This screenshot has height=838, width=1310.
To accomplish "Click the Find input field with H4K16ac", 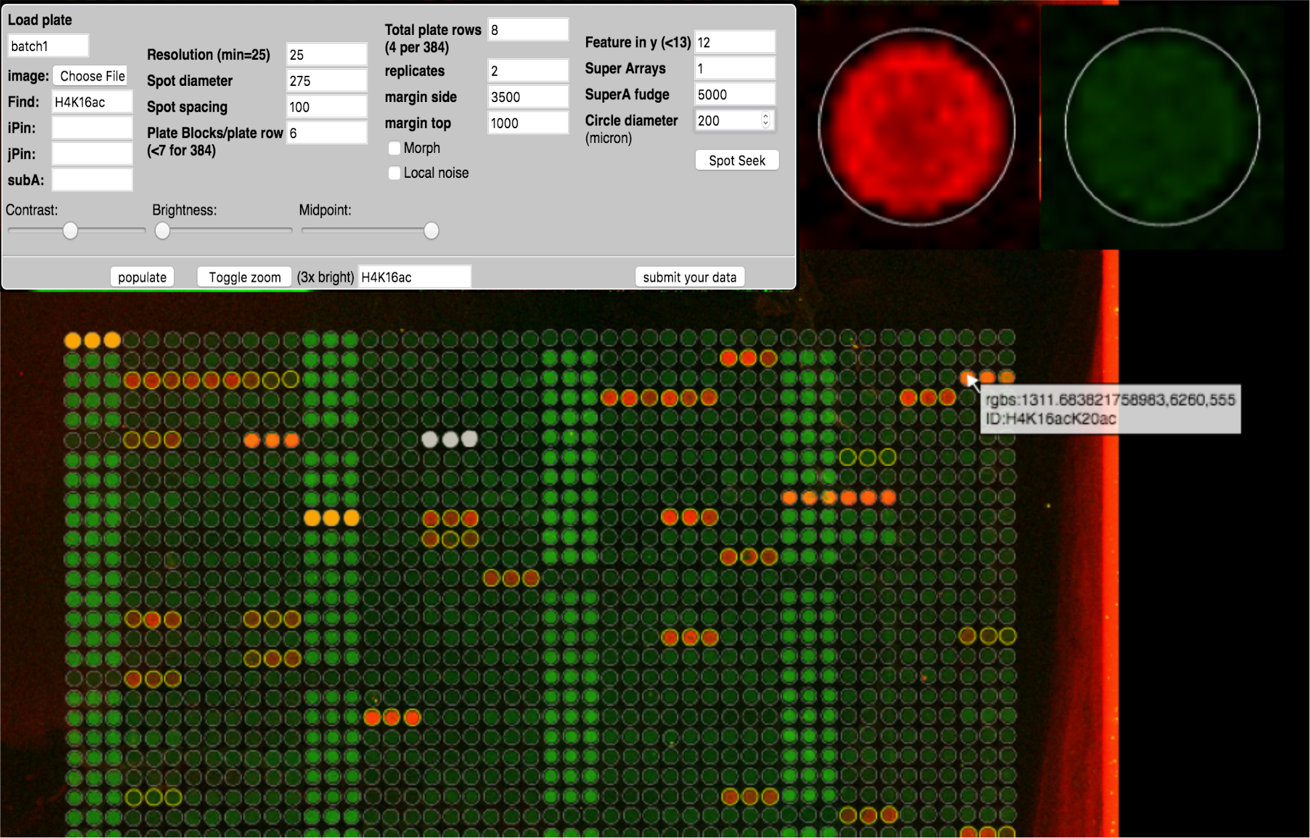I will 92,102.
